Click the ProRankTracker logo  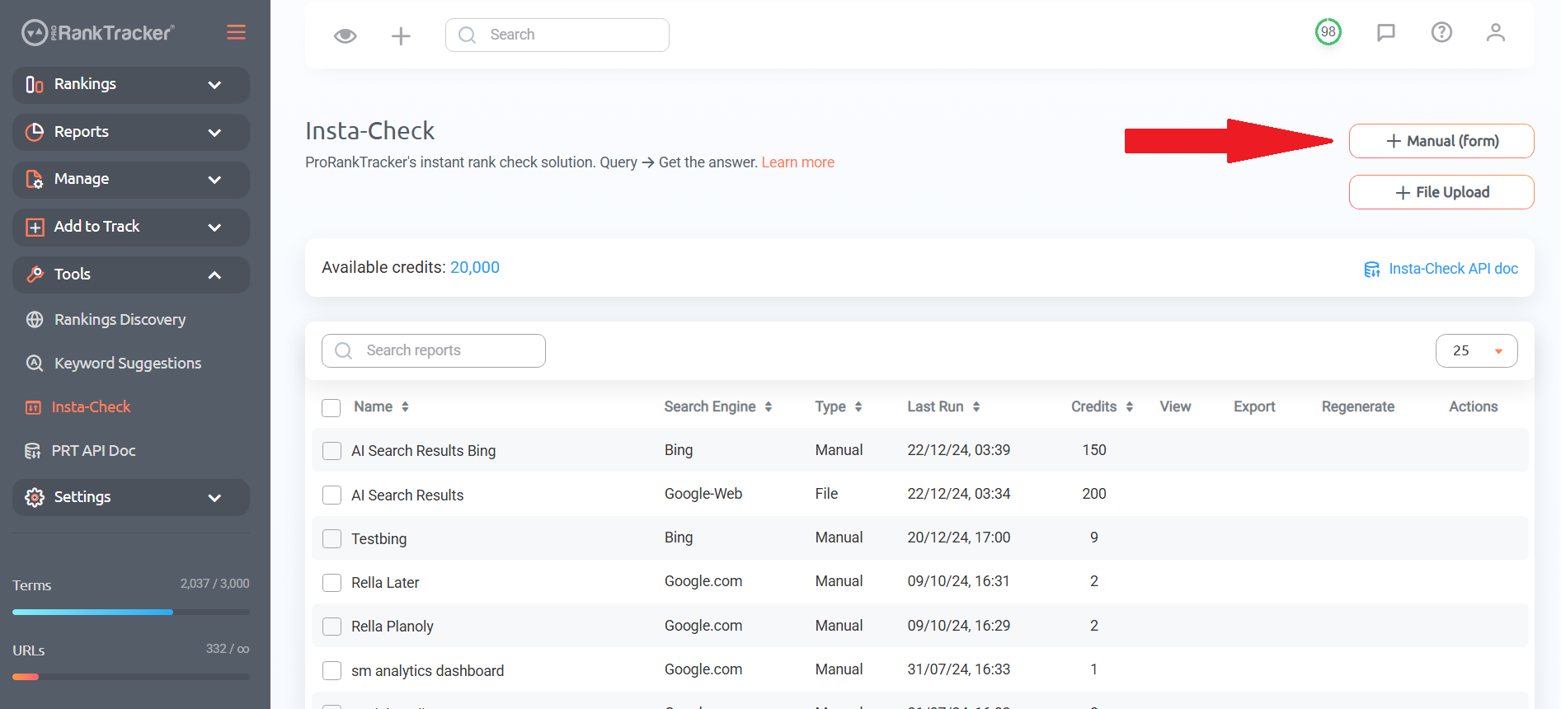(98, 33)
